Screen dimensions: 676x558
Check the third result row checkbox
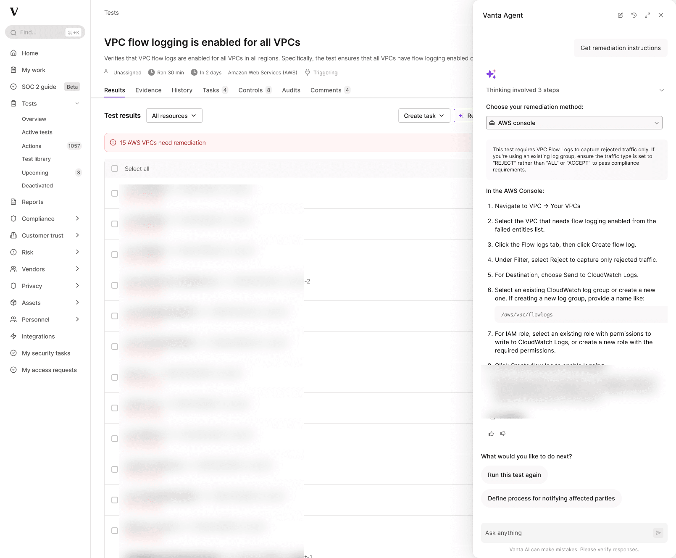115,255
